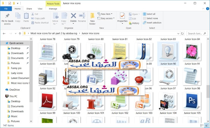Open file History
Image resolution: width=210 pixels, height=128 pixels.
tap(134, 23)
